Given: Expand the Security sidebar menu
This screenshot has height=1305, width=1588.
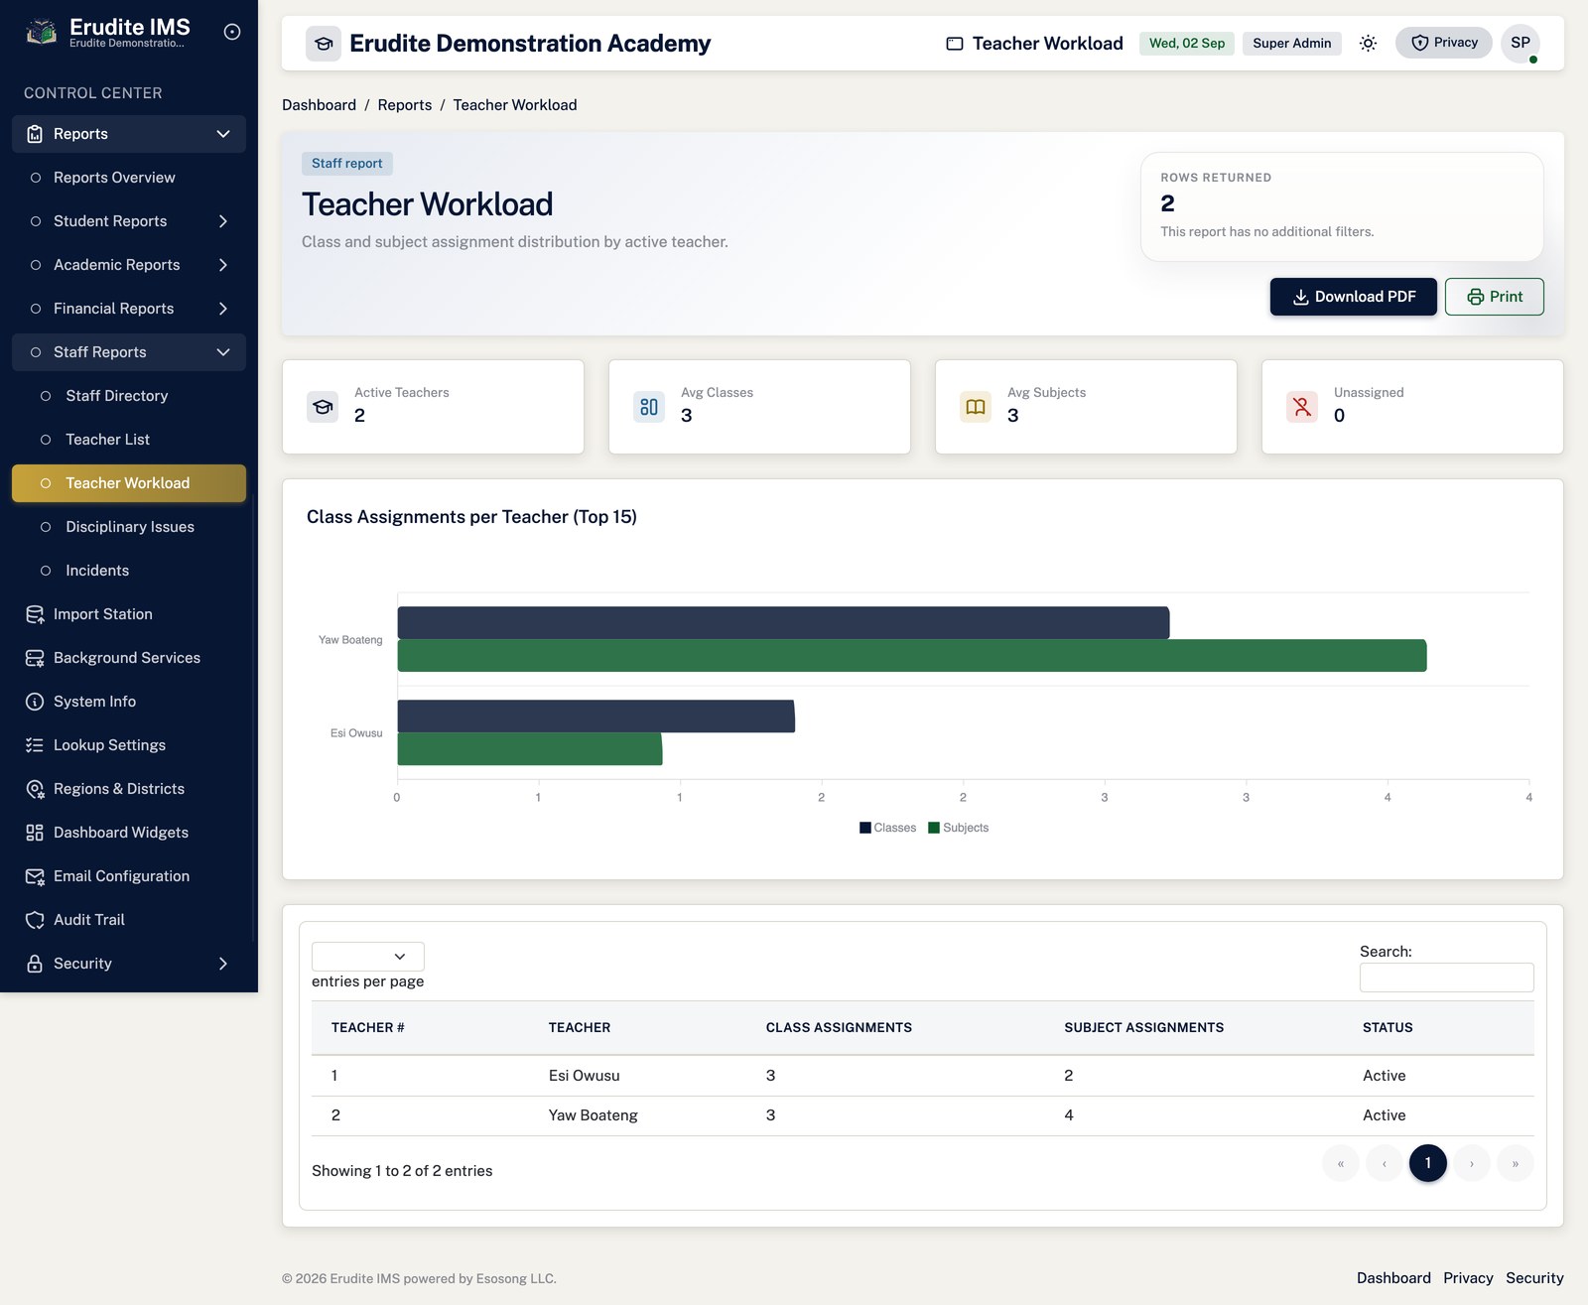Looking at the screenshot, I should tap(129, 964).
